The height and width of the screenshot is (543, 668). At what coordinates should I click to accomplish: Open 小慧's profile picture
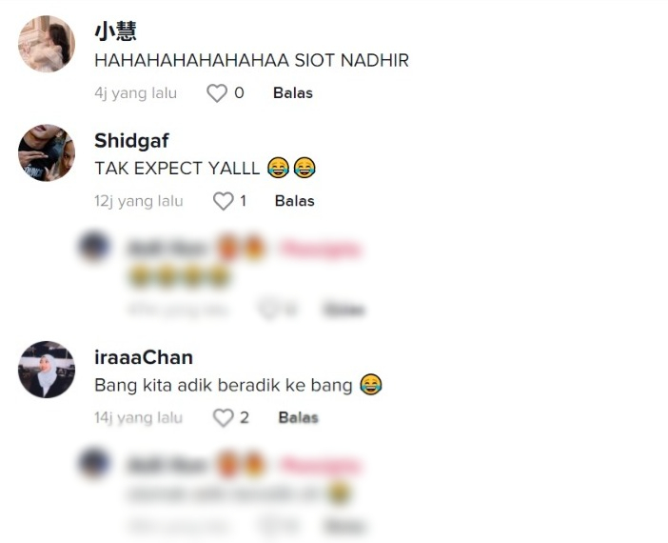[47, 44]
